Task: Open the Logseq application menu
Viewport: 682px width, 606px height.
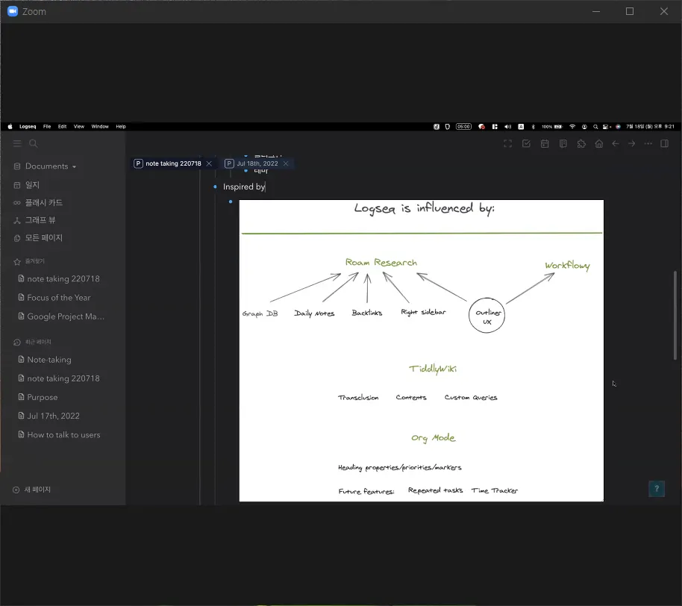Action: coord(28,127)
